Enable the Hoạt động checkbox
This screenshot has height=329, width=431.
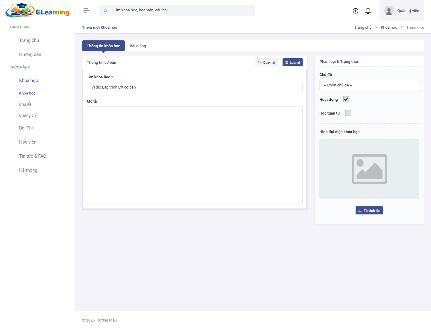[346, 99]
